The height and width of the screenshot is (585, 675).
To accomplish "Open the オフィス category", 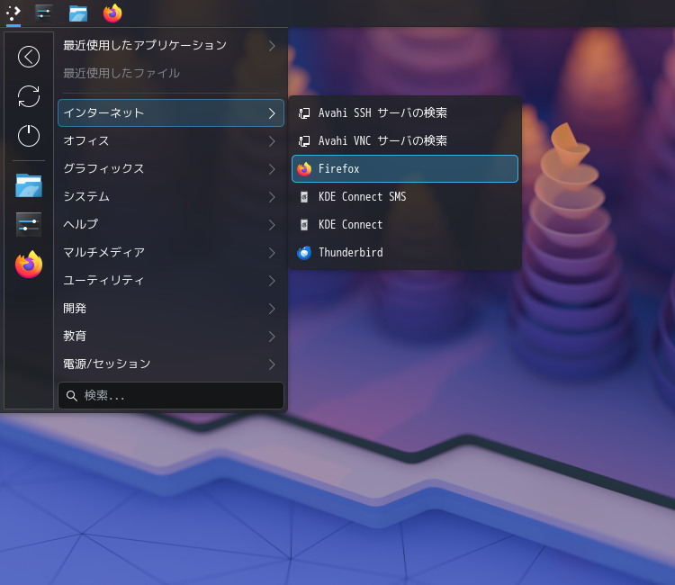I will point(171,140).
